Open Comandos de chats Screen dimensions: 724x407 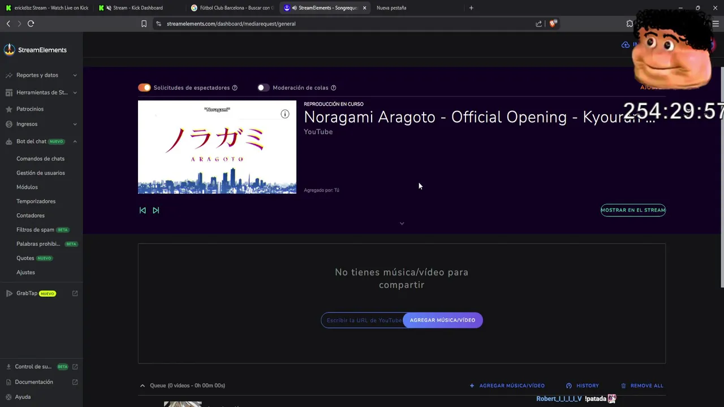[x=40, y=159]
